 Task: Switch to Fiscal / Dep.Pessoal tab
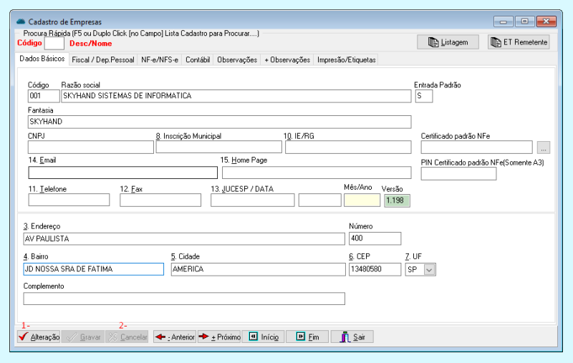(102, 60)
